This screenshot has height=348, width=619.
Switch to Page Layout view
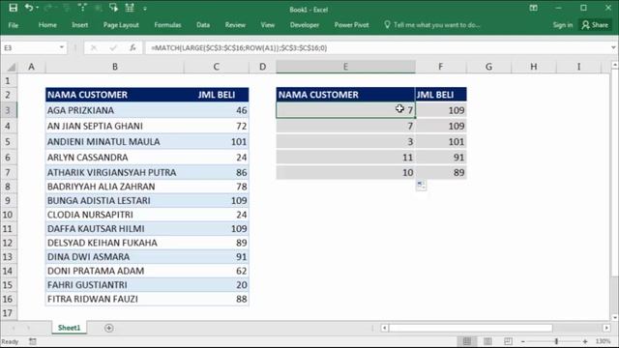pyautogui.click(x=487, y=341)
